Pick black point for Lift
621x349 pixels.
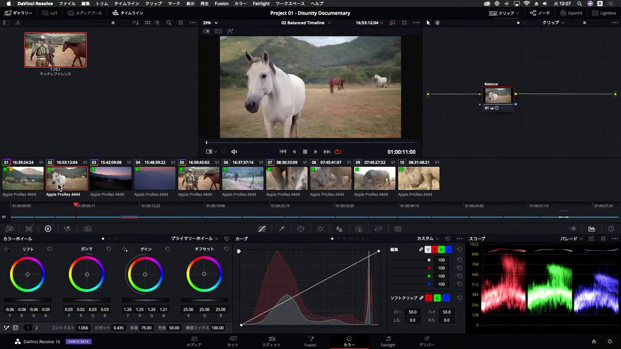(x=6, y=249)
